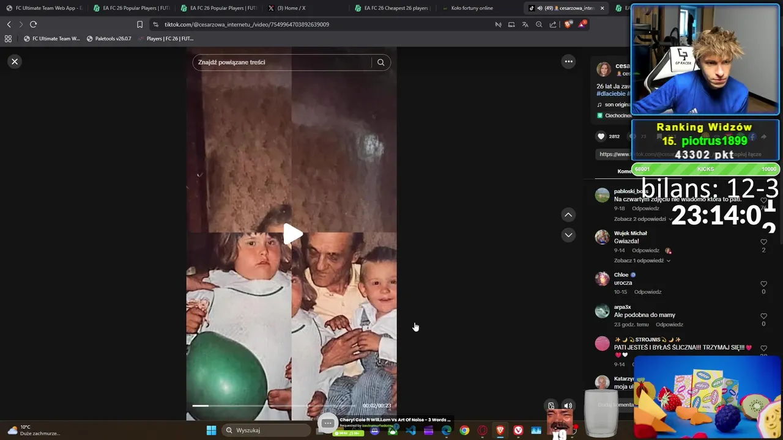Switch to 'FC Ultimate Team Web App' tab
The height and width of the screenshot is (440, 783).
[44, 8]
